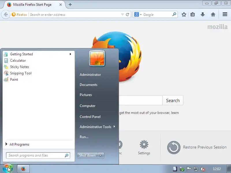The width and height of the screenshot is (231, 173).
Task: Click the Firefox identity icon in address bar
Action: tap(14, 15)
